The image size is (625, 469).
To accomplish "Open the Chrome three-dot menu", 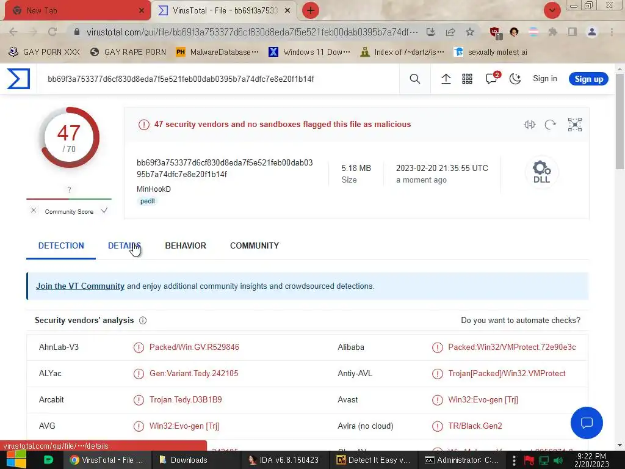I will coord(612,32).
